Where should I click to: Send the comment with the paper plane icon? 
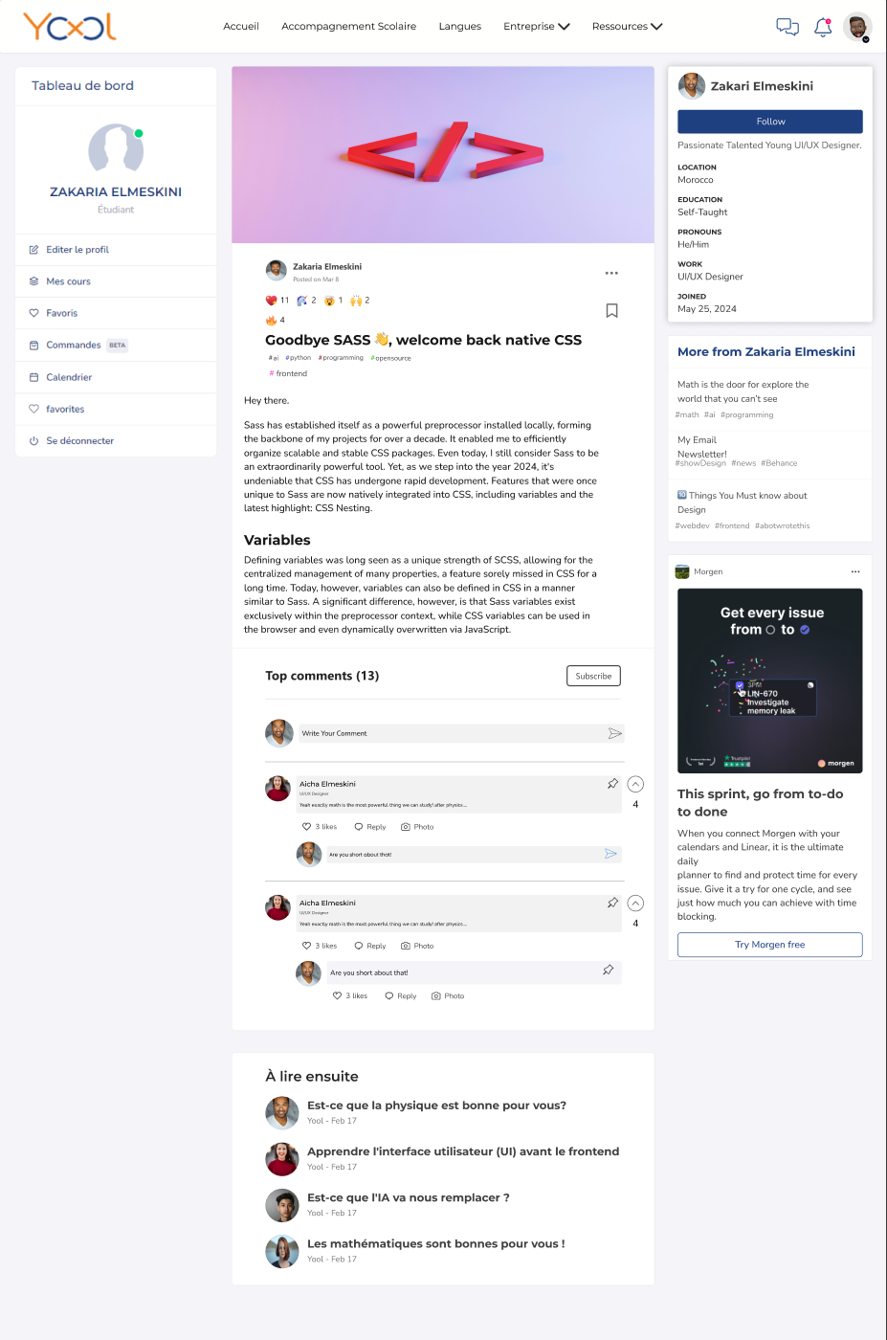(x=615, y=733)
